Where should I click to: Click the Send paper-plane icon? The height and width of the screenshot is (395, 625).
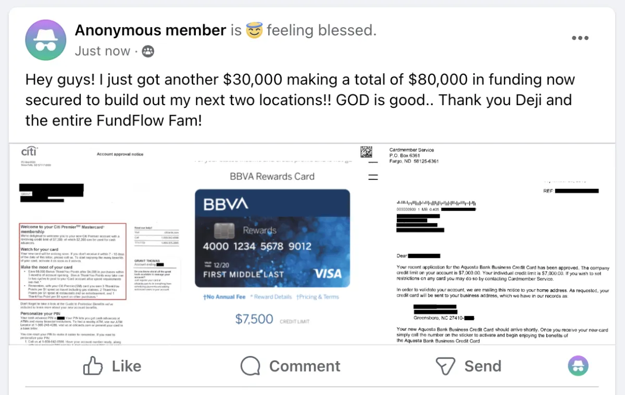pos(445,366)
